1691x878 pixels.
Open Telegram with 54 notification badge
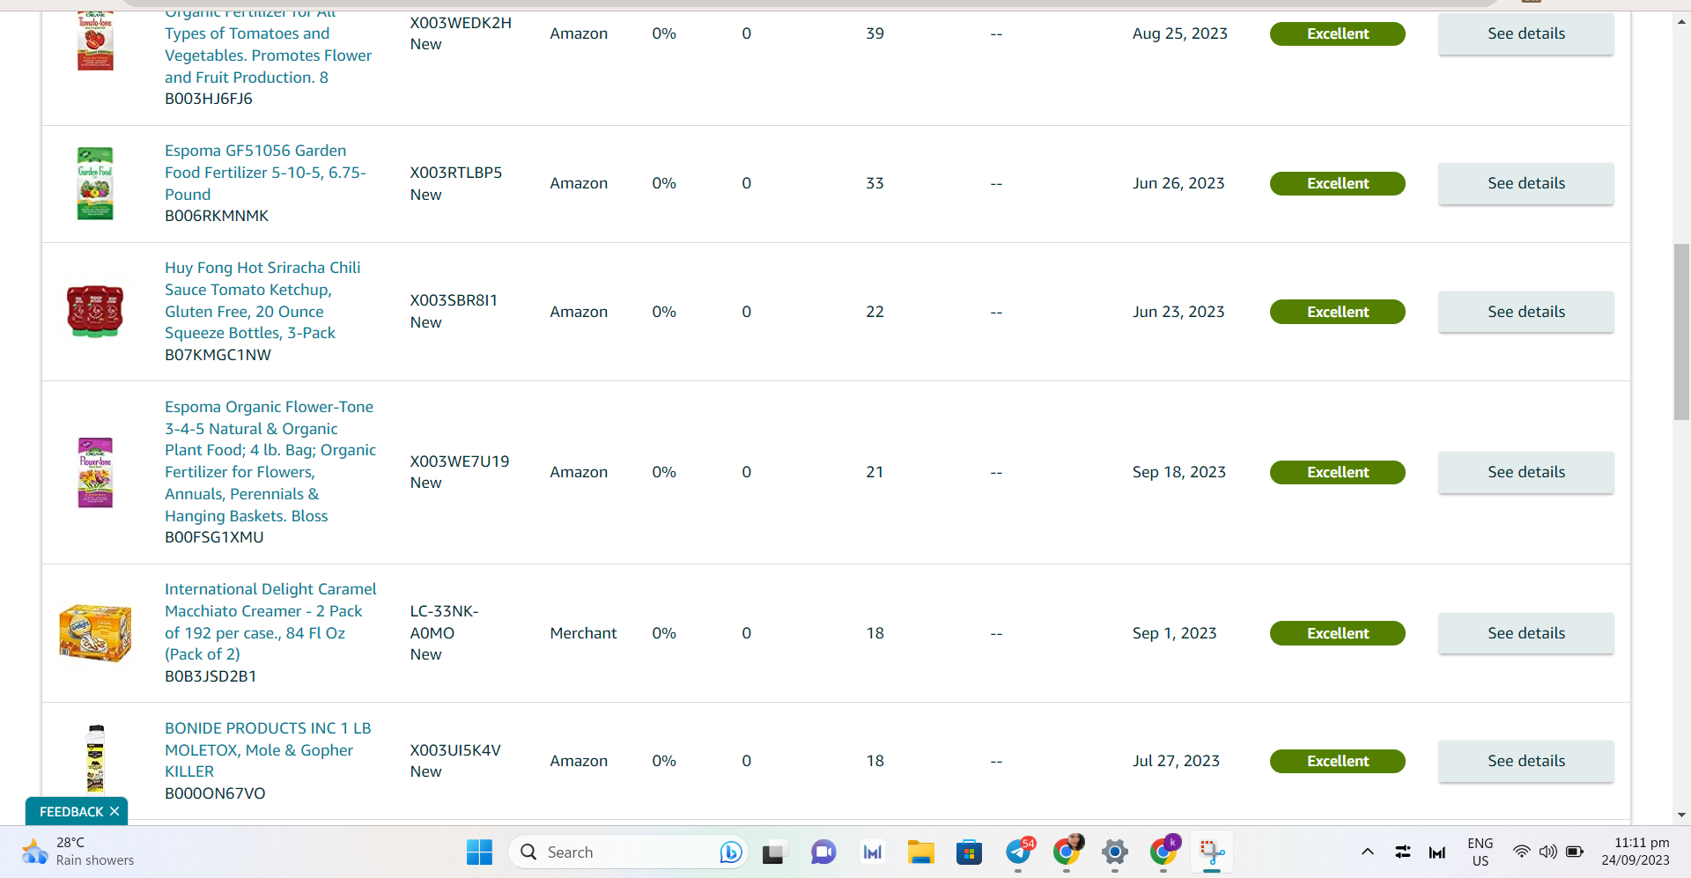click(1019, 851)
